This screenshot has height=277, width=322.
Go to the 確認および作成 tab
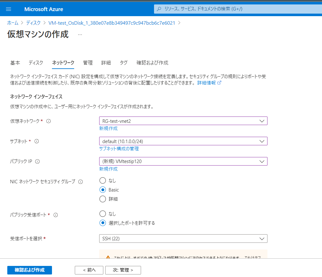coord(152,63)
